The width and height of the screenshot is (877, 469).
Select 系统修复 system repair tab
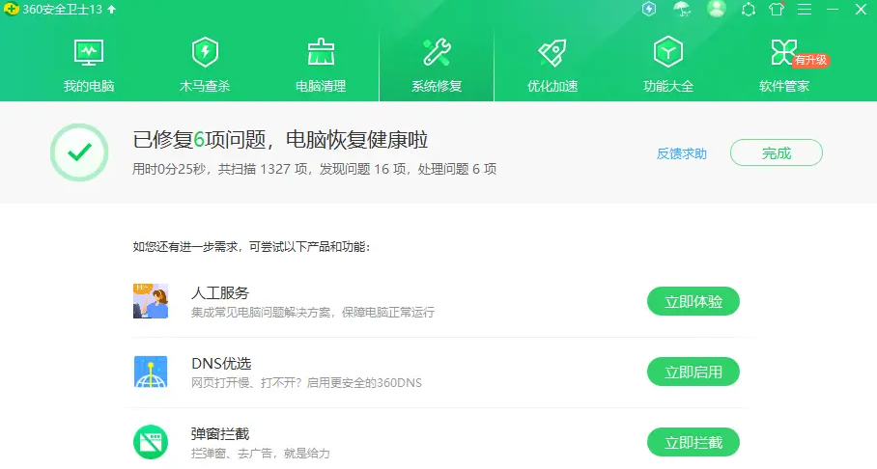coord(437,65)
